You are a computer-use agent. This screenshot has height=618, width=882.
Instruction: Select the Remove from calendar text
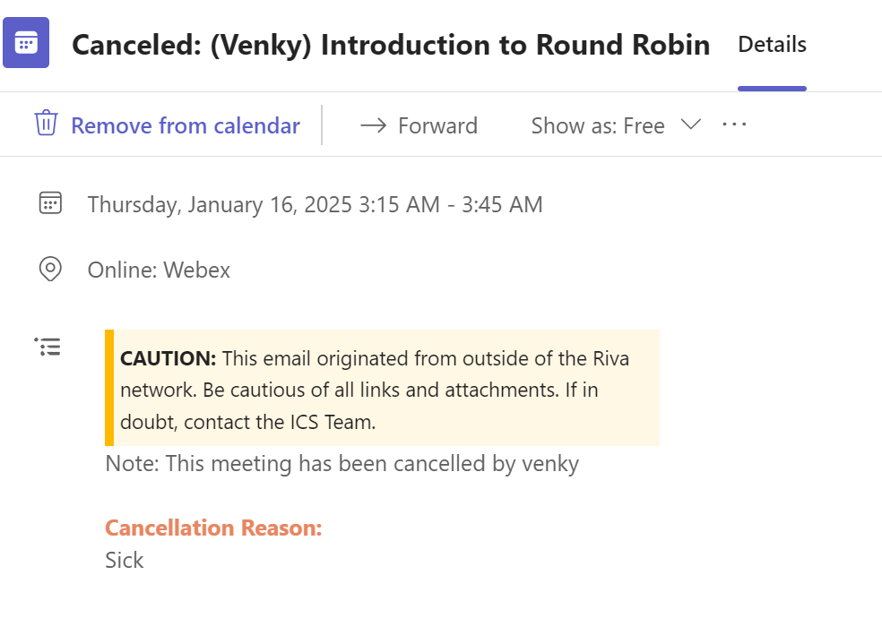coord(185,126)
